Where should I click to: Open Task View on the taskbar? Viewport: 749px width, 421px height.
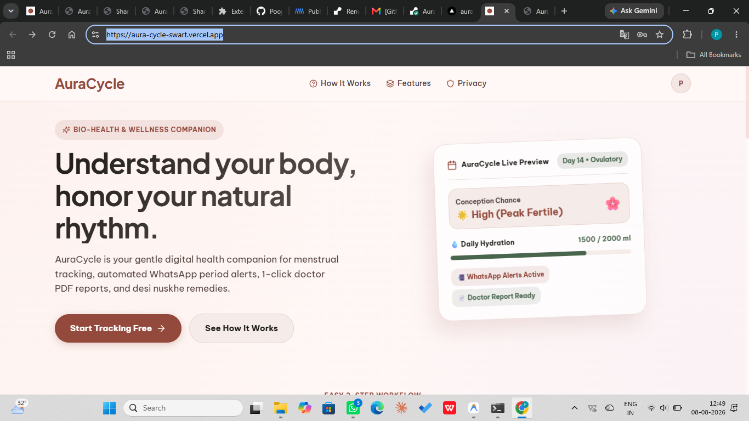(256, 408)
